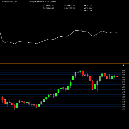Click the close value 'C: 24146.05'

[49, 8]
